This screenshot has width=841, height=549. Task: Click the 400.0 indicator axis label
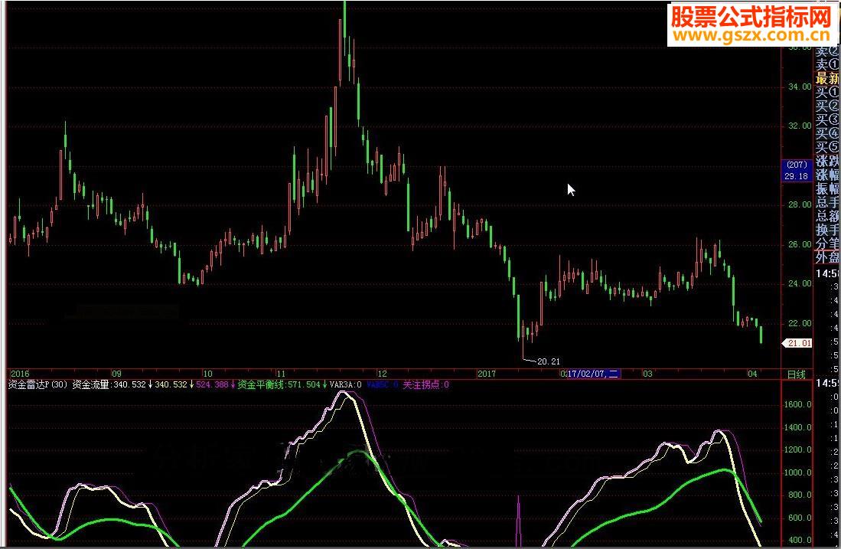coord(800,540)
